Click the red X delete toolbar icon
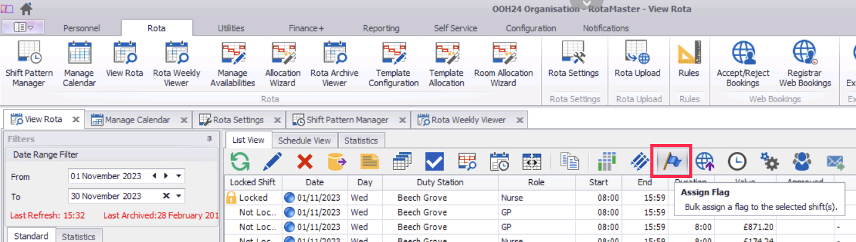This screenshot has width=856, height=242. coord(304,161)
